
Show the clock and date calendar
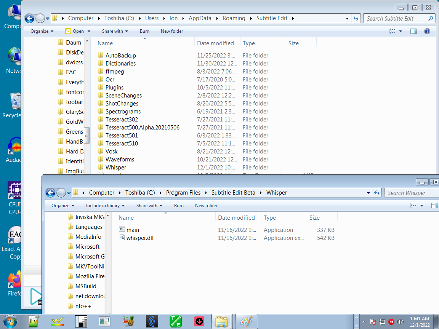[x=420, y=322]
